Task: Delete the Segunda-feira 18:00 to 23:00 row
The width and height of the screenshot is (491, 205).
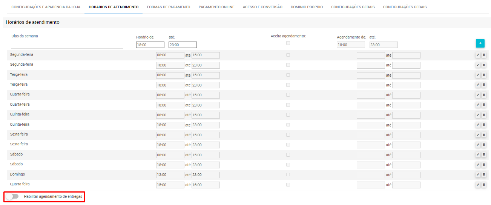Action: (484, 65)
